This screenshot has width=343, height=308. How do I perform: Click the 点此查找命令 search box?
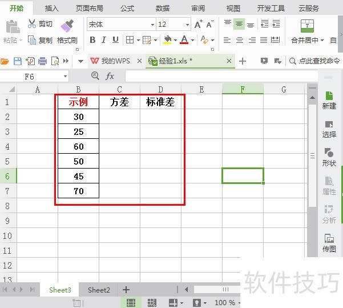314,61
